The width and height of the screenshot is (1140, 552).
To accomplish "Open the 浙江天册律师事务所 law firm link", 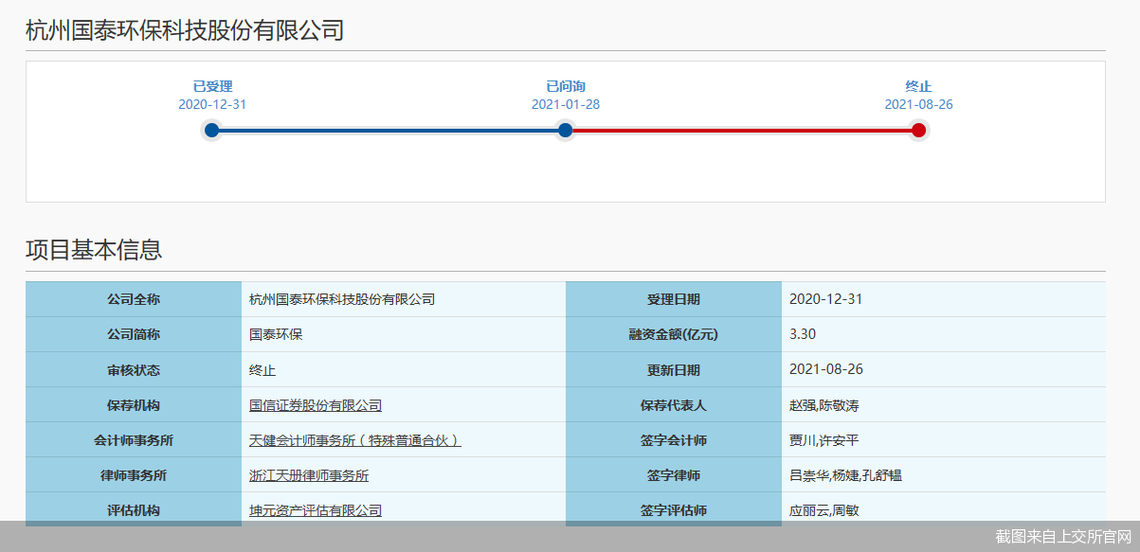I will [x=309, y=475].
